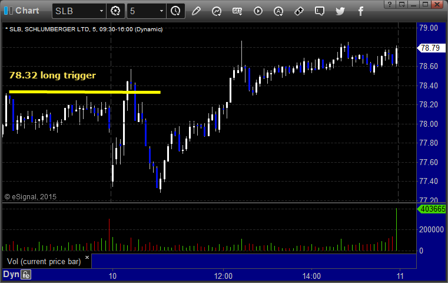Click the symbol linking arrows icon
448x283 pixels.
(299, 11)
